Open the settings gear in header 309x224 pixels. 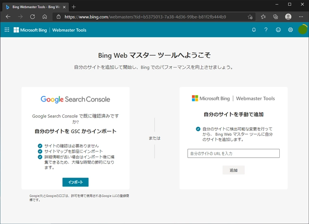pos(290,30)
